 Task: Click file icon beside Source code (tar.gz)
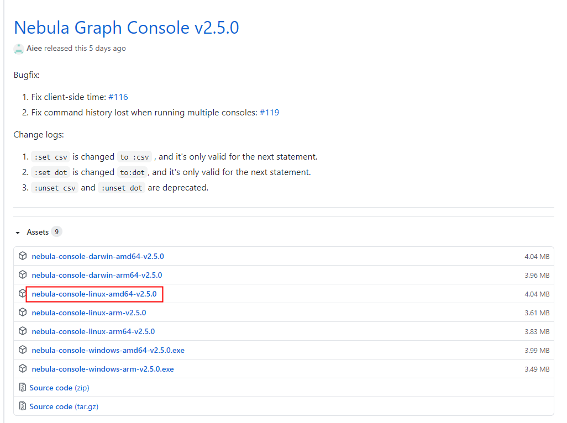coord(23,406)
